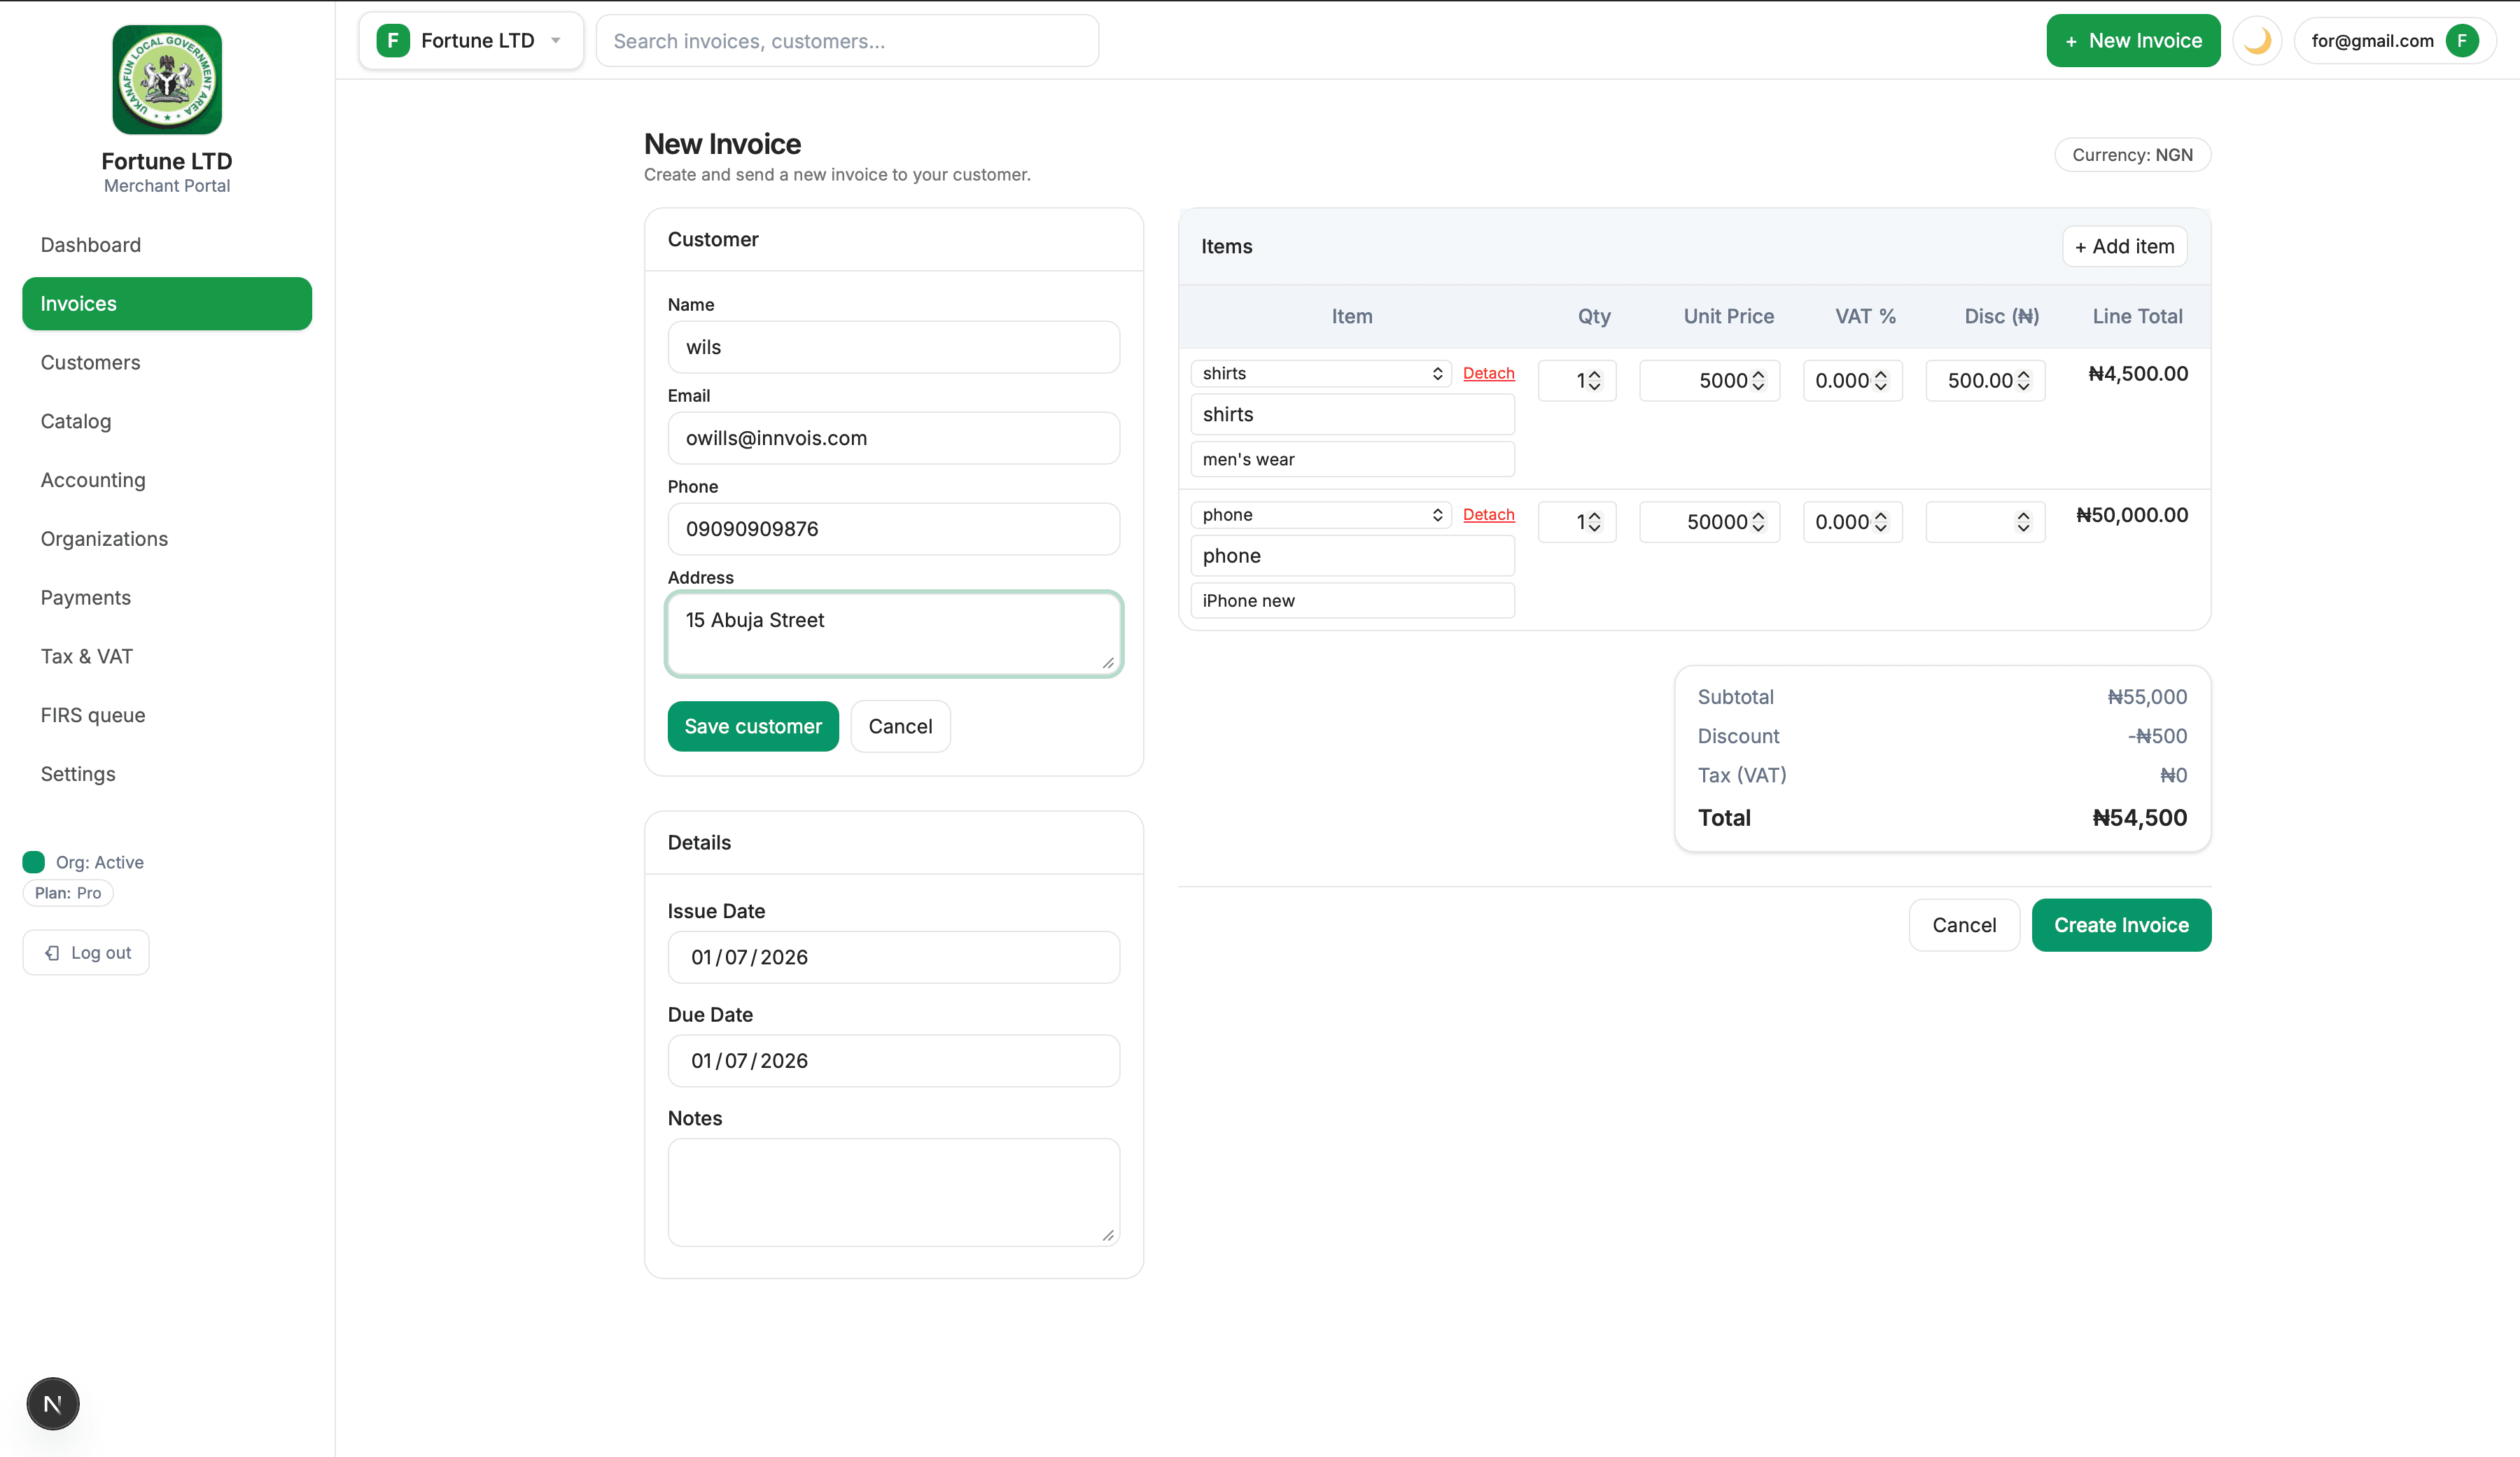The height and width of the screenshot is (1457, 2520).
Task: Click the Currency NGN badge
Action: point(2132,154)
